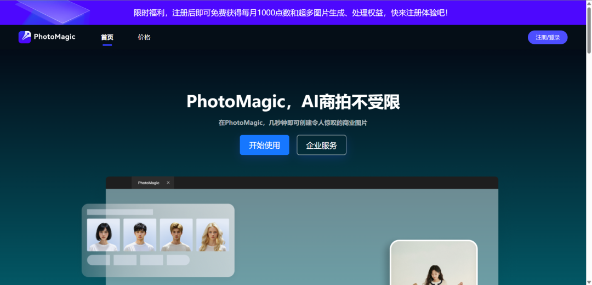Image resolution: width=592 pixels, height=285 pixels.
Task: Click the purple promotional banner text
Action: [x=291, y=12]
